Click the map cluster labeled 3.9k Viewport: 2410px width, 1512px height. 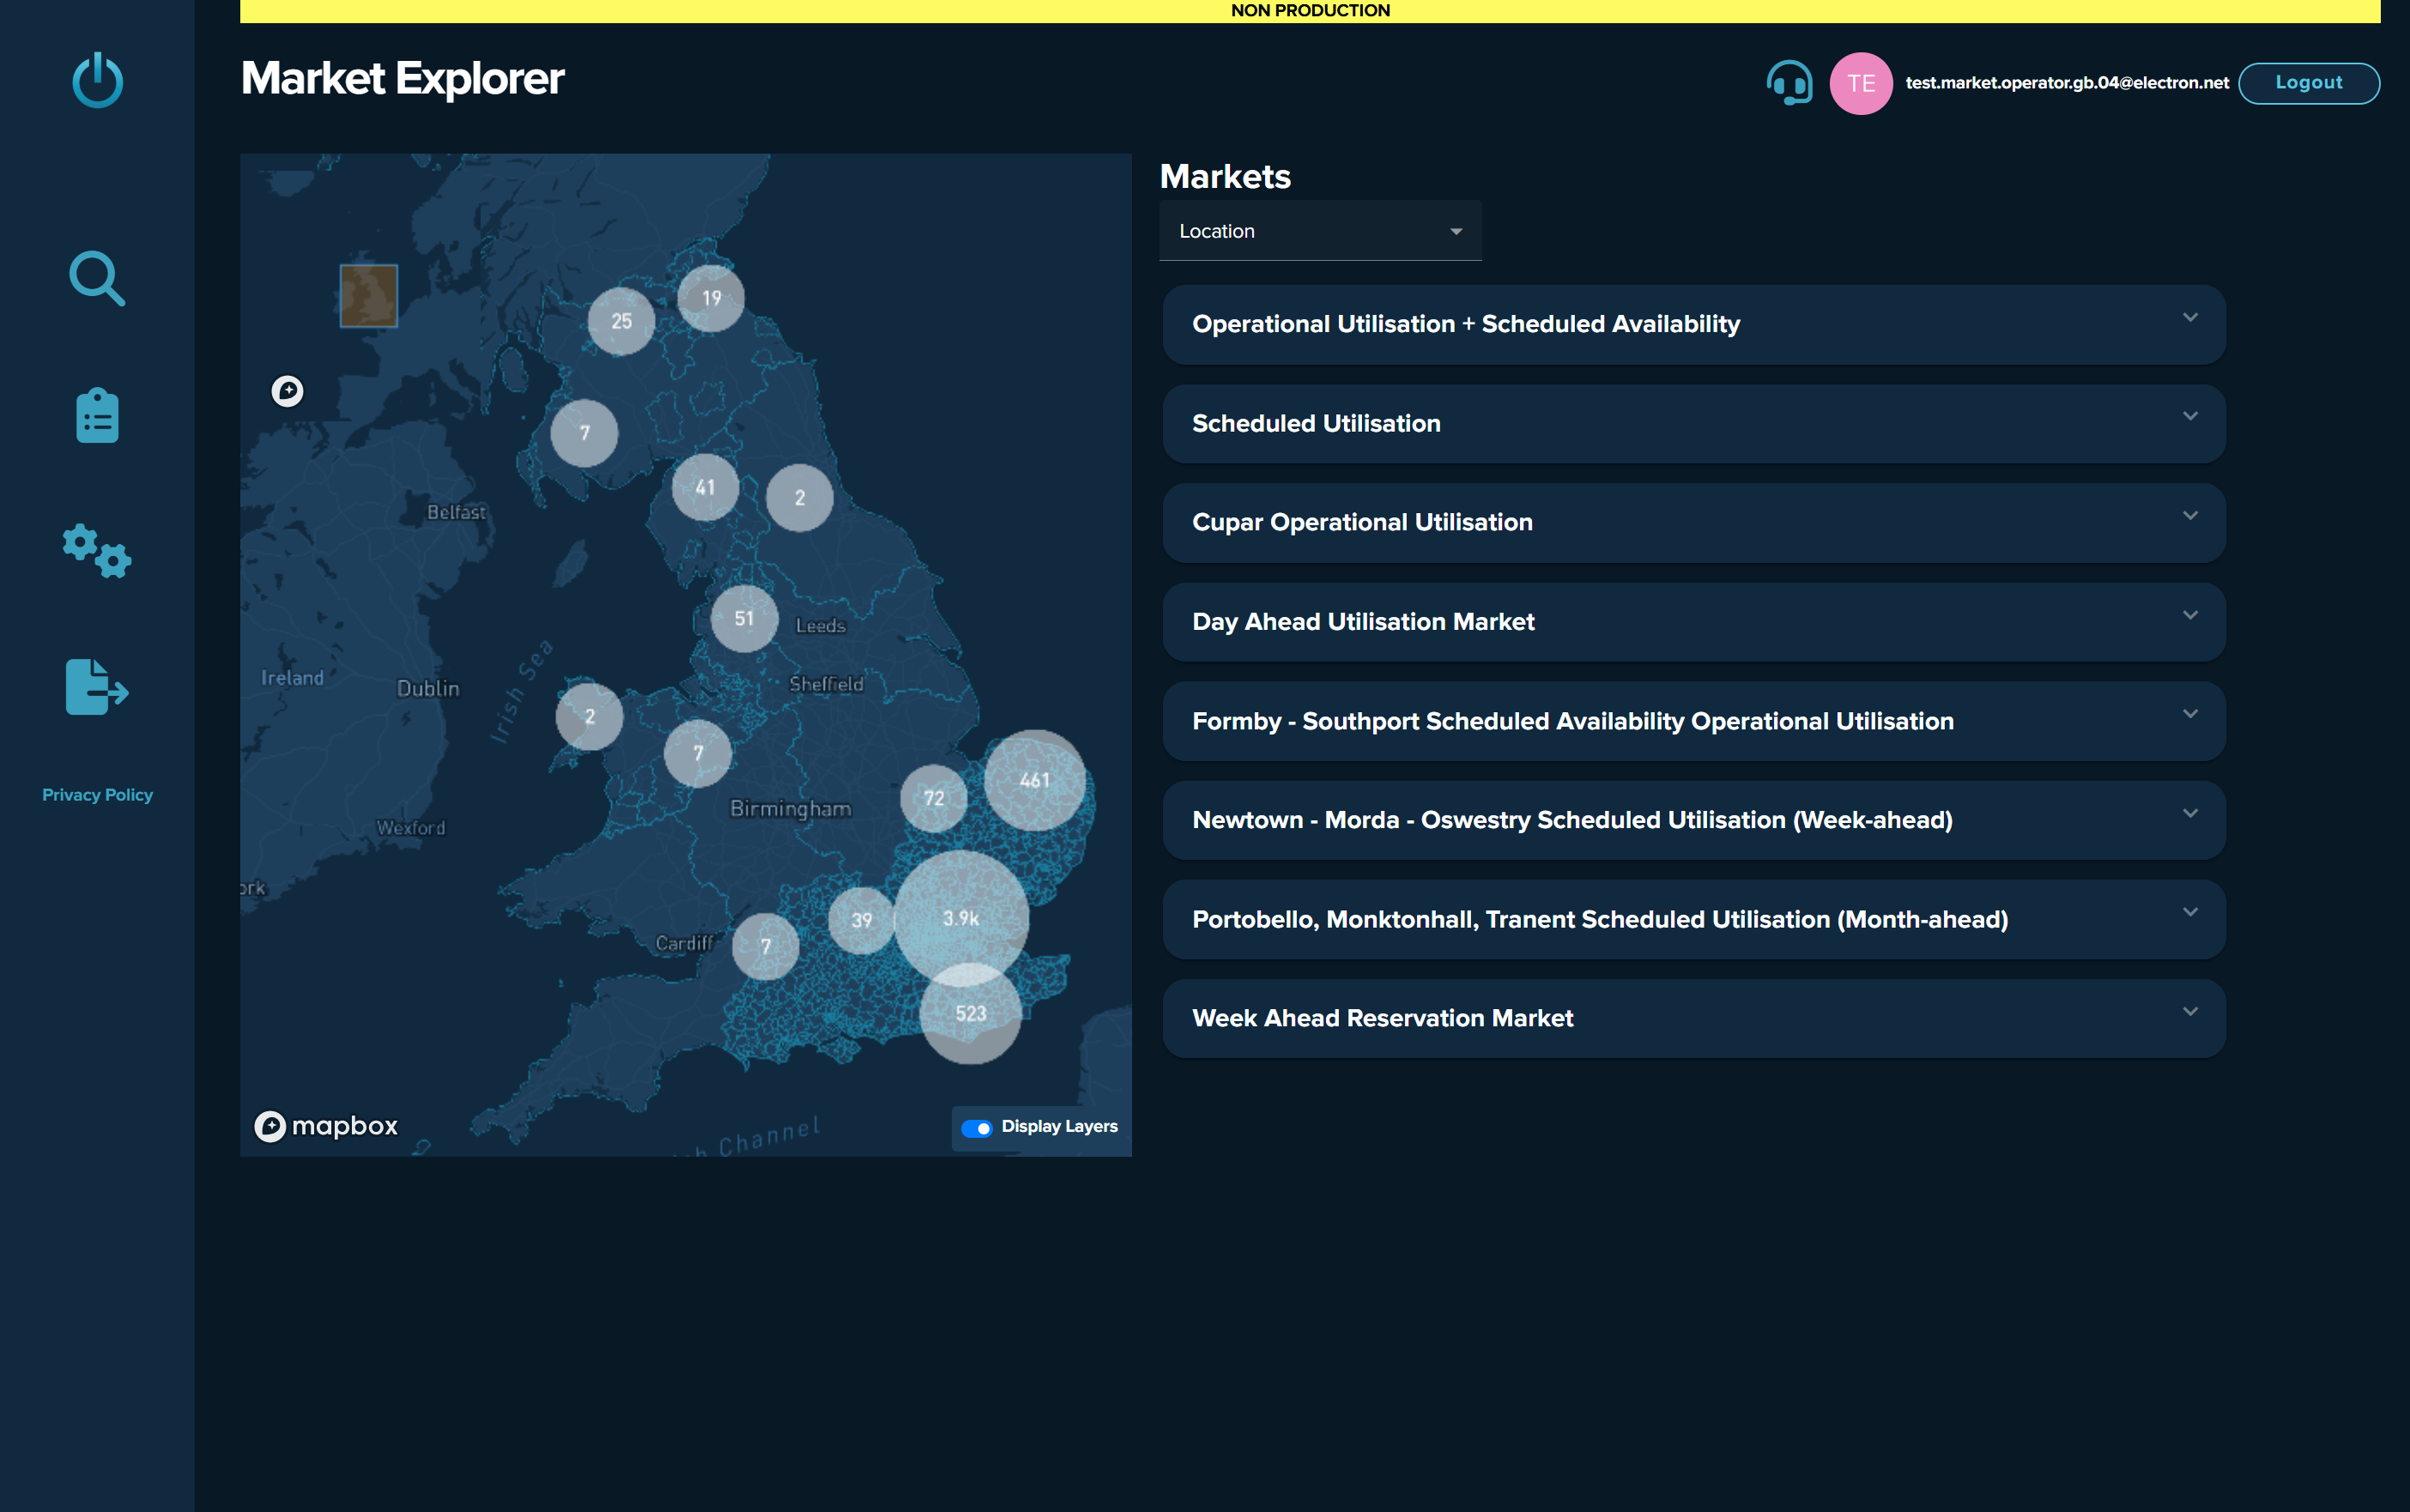coord(961,918)
